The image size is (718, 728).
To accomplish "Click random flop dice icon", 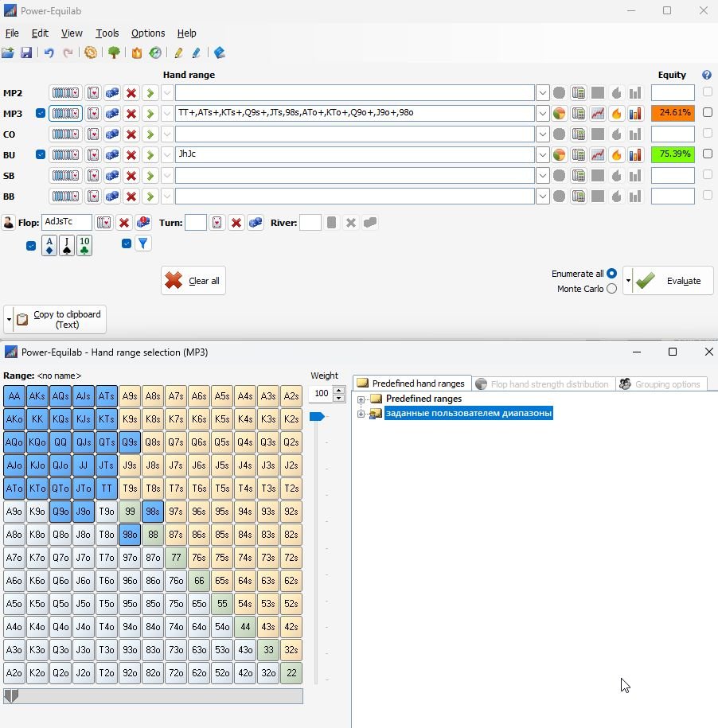I will click(143, 223).
